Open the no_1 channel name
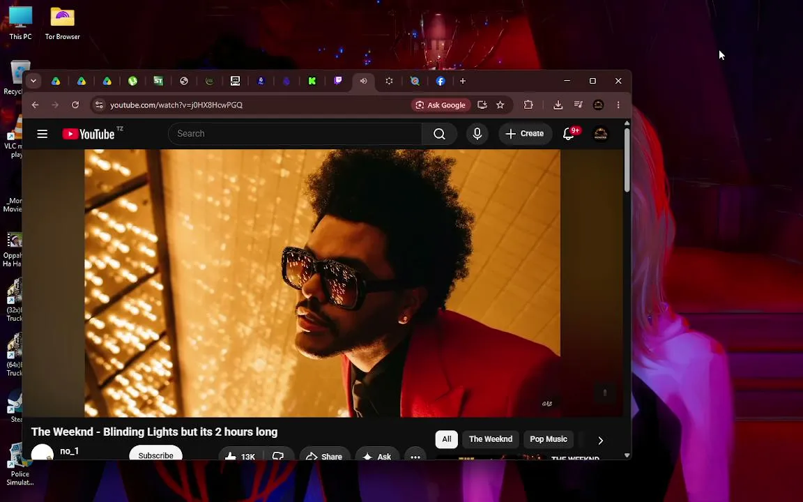 point(70,451)
